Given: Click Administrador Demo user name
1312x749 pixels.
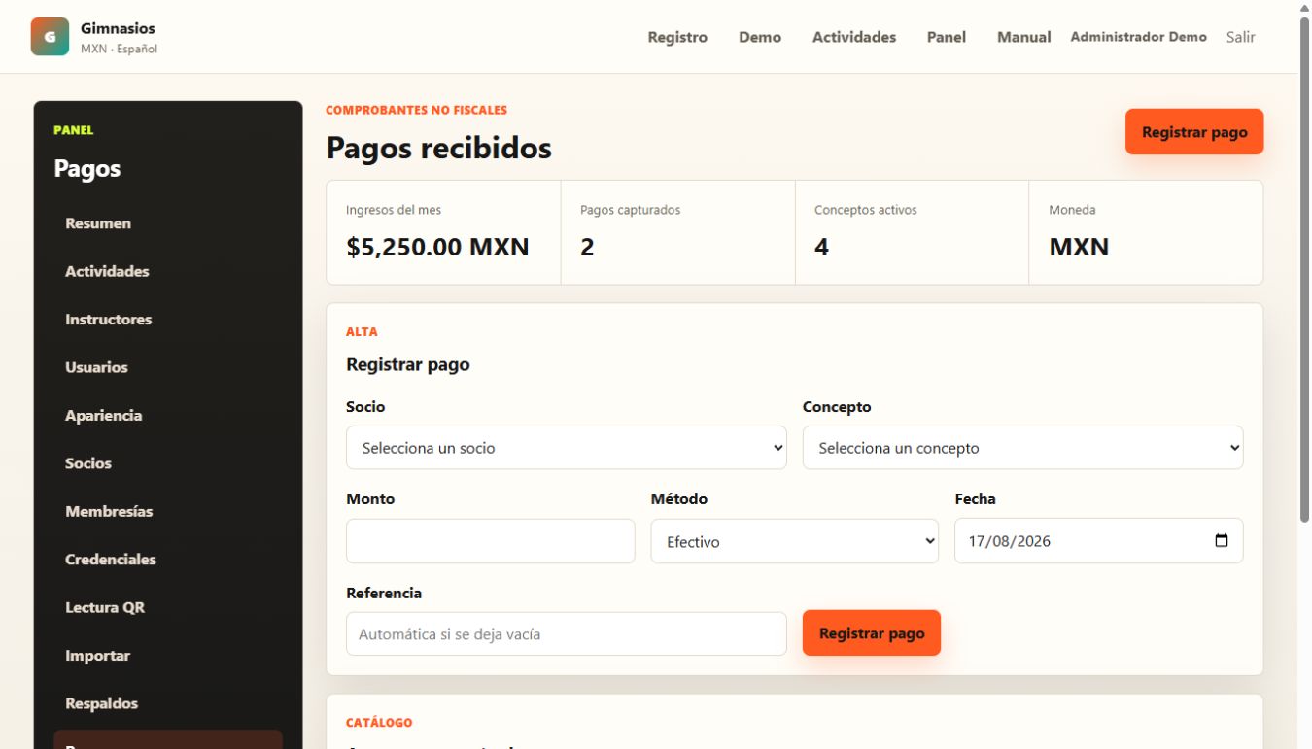Looking at the screenshot, I should (x=1139, y=37).
